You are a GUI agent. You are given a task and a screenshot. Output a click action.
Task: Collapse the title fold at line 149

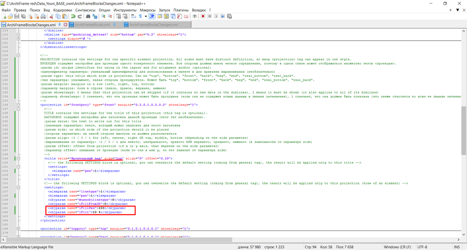pos(18,158)
